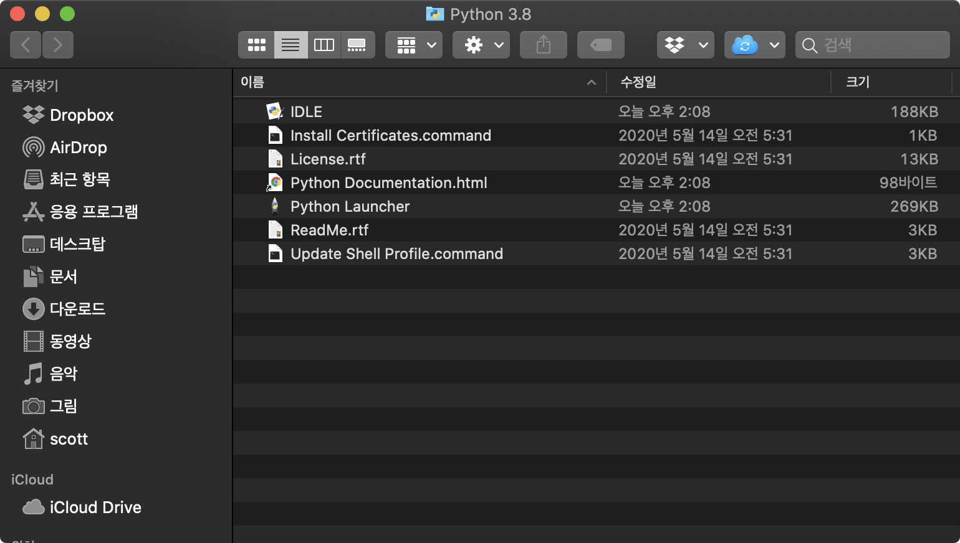This screenshot has height=543, width=960.
Task: Select the IDLE application icon
Action: (275, 111)
